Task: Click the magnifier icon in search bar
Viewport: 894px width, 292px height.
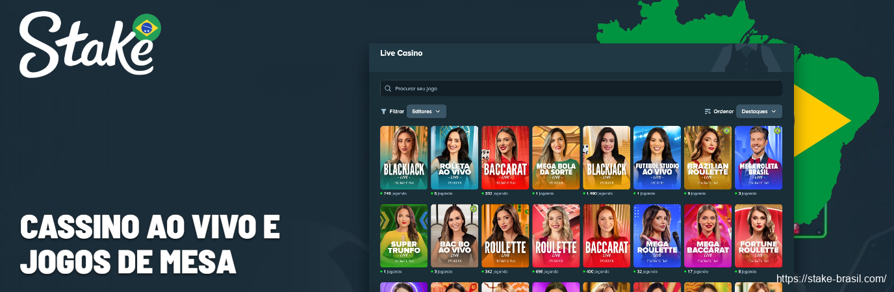Action: (x=388, y=88)
